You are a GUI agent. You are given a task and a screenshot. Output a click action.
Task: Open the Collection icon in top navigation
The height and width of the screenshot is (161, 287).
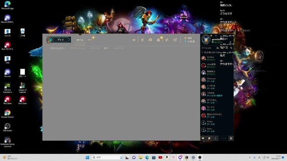(x=166, y=40)
